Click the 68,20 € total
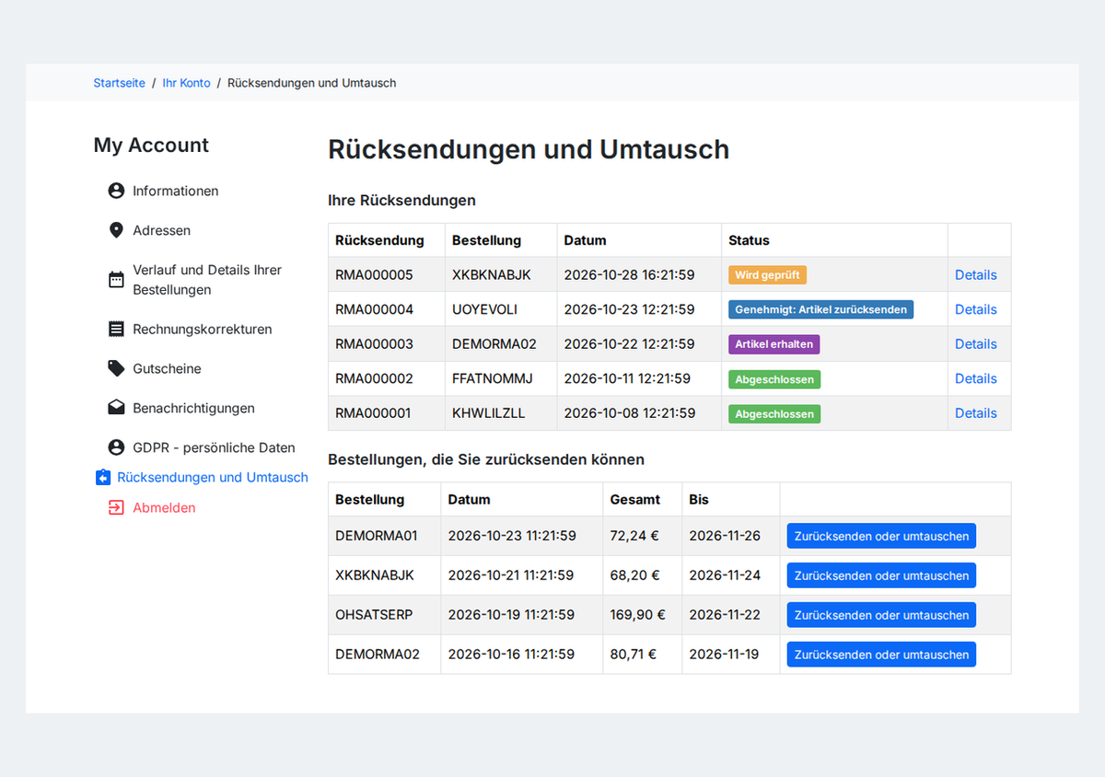 tap(635, 575)
